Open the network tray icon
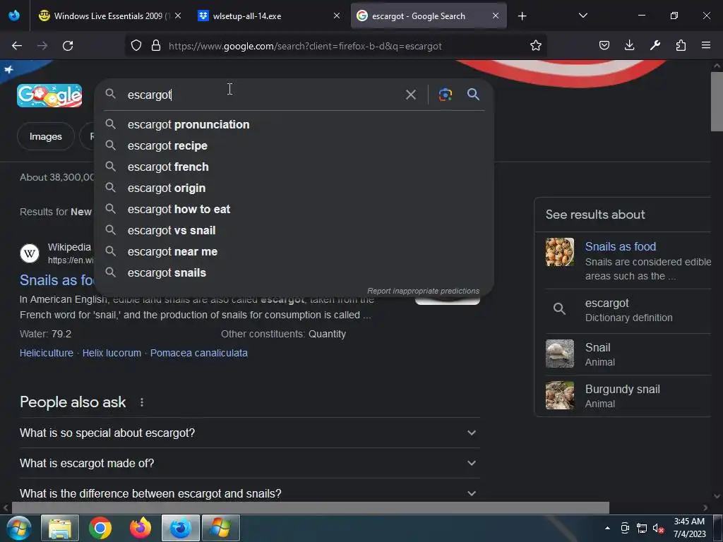The width and height of the screenshot is (723, 542). [641, 528]
